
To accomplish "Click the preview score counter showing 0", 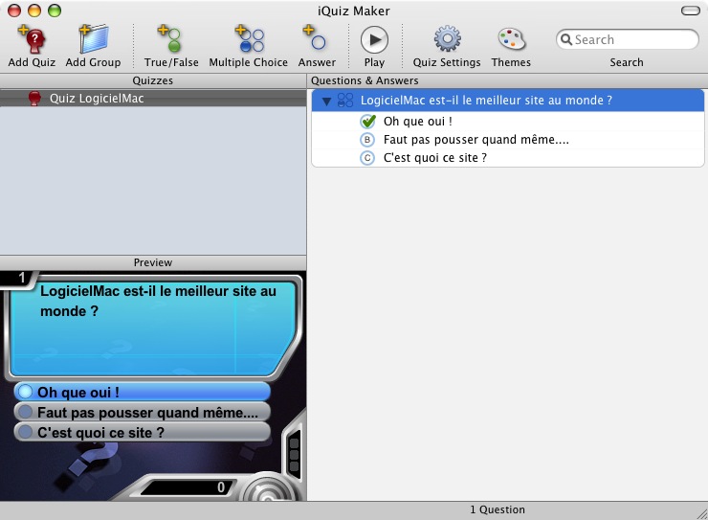I will click(x=188, y=487).
